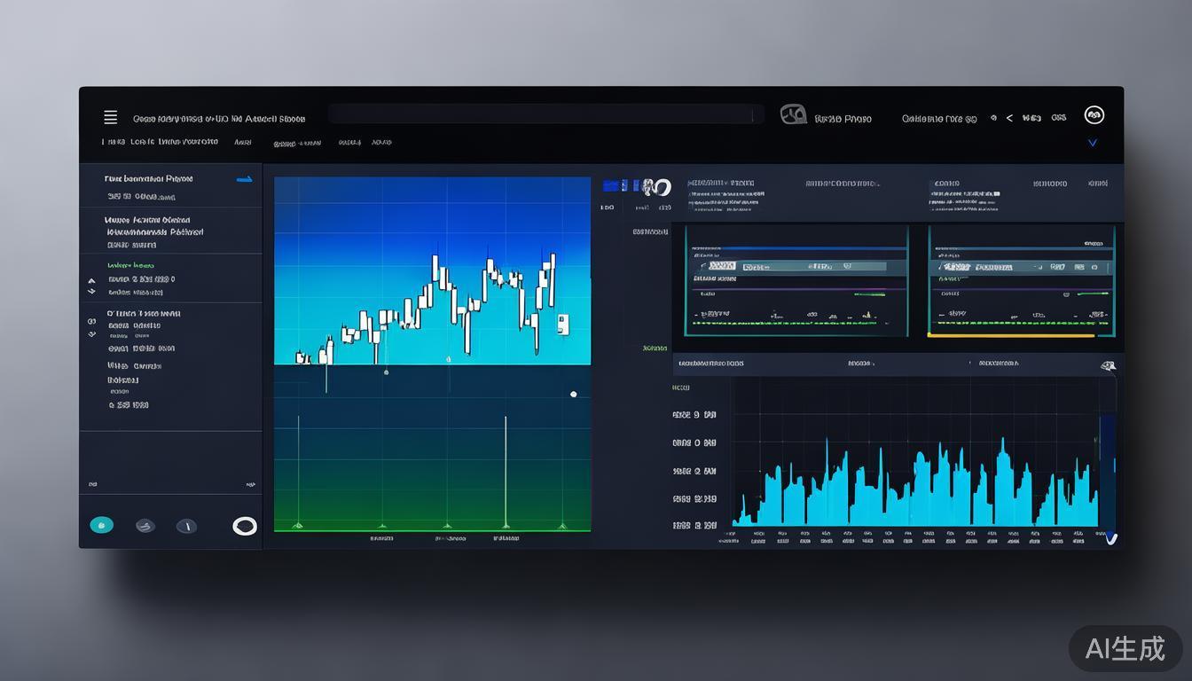Click the blue checkmark at the volume chart's bottom-right
This screenshot has height=681, width=1192.
[x=1110, y=537]
